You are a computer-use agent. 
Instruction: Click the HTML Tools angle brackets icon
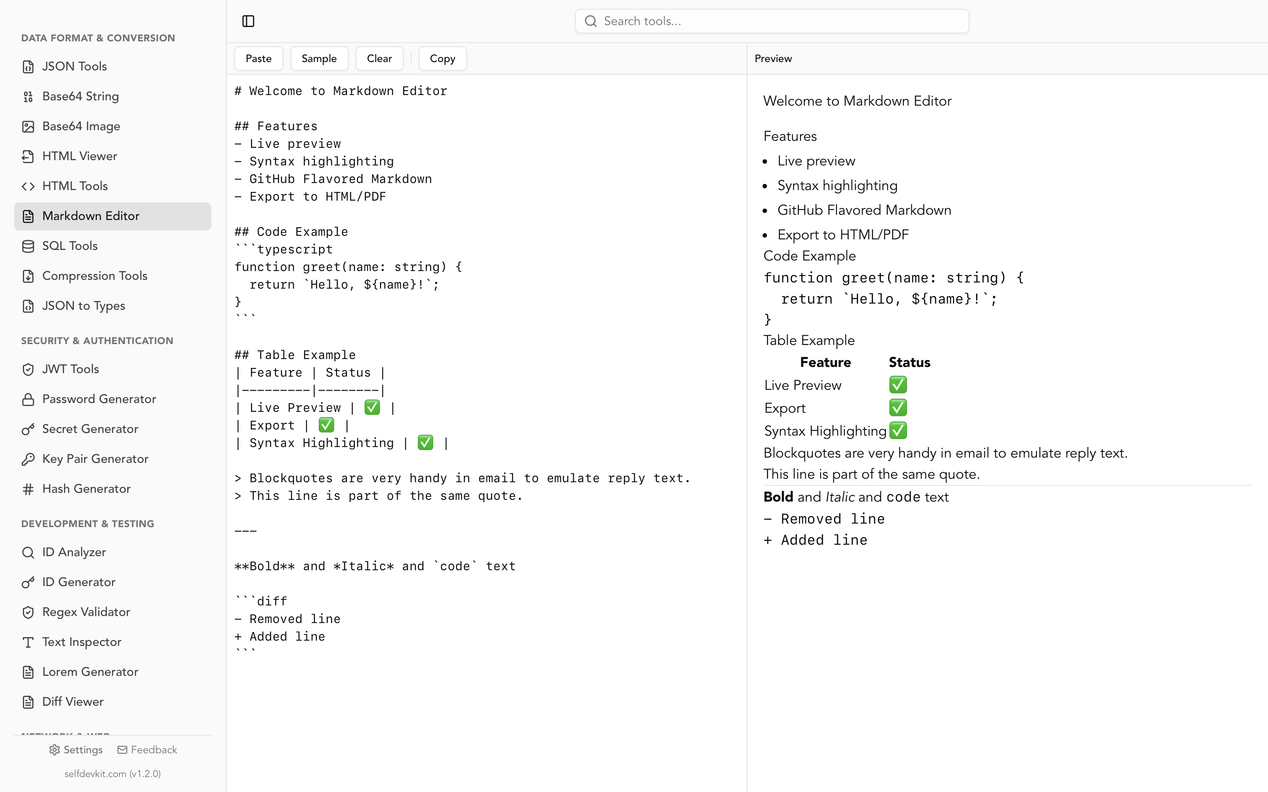(28, 186)
